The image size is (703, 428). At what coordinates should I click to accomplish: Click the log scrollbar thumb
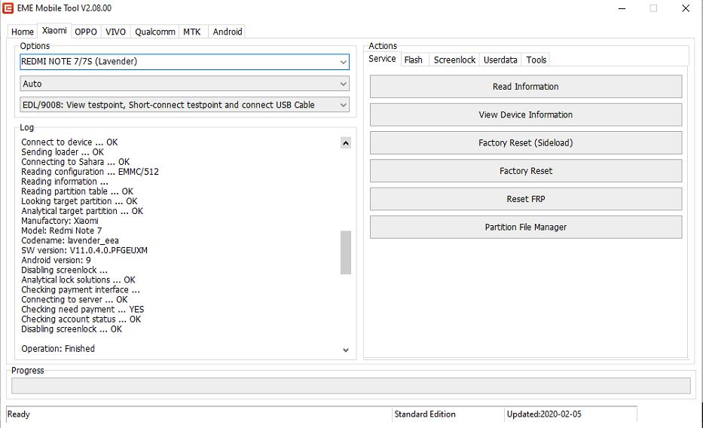click(346, 252)
